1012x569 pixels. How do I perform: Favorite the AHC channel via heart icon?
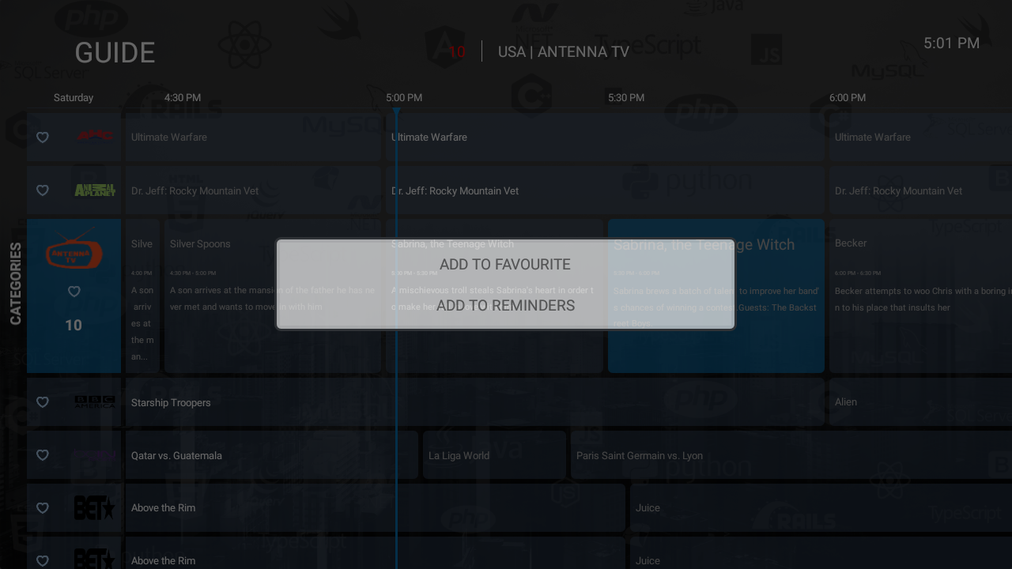point(43,138)
